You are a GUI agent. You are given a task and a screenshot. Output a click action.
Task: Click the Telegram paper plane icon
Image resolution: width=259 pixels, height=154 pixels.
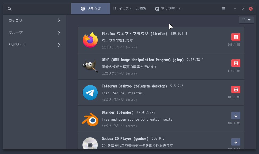click(x=90, y=93)
